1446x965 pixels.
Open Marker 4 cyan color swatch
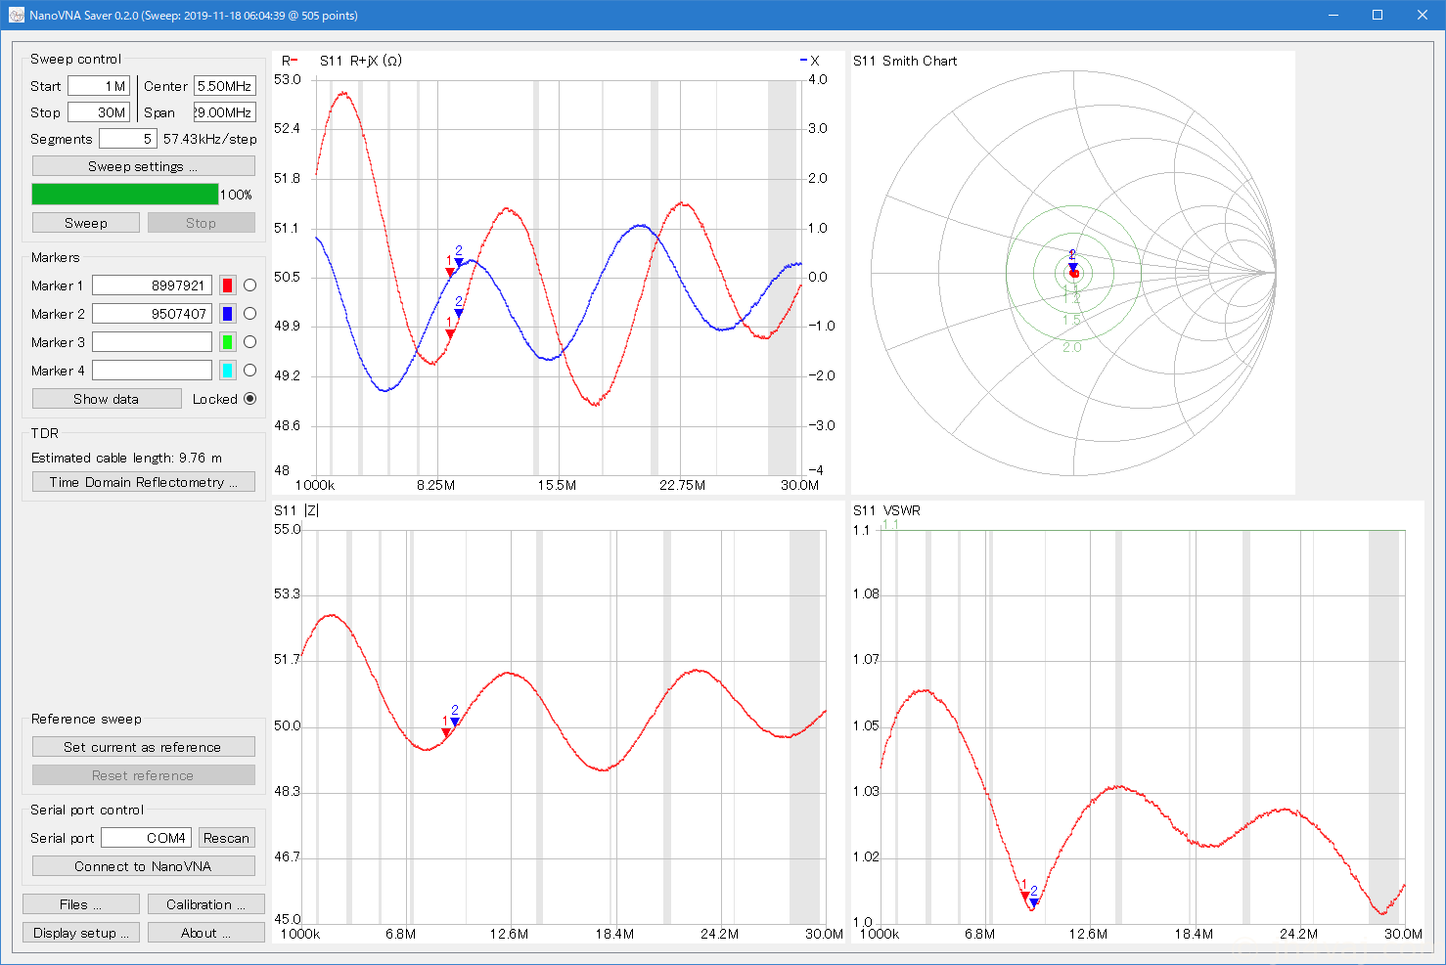coord(227,371)
